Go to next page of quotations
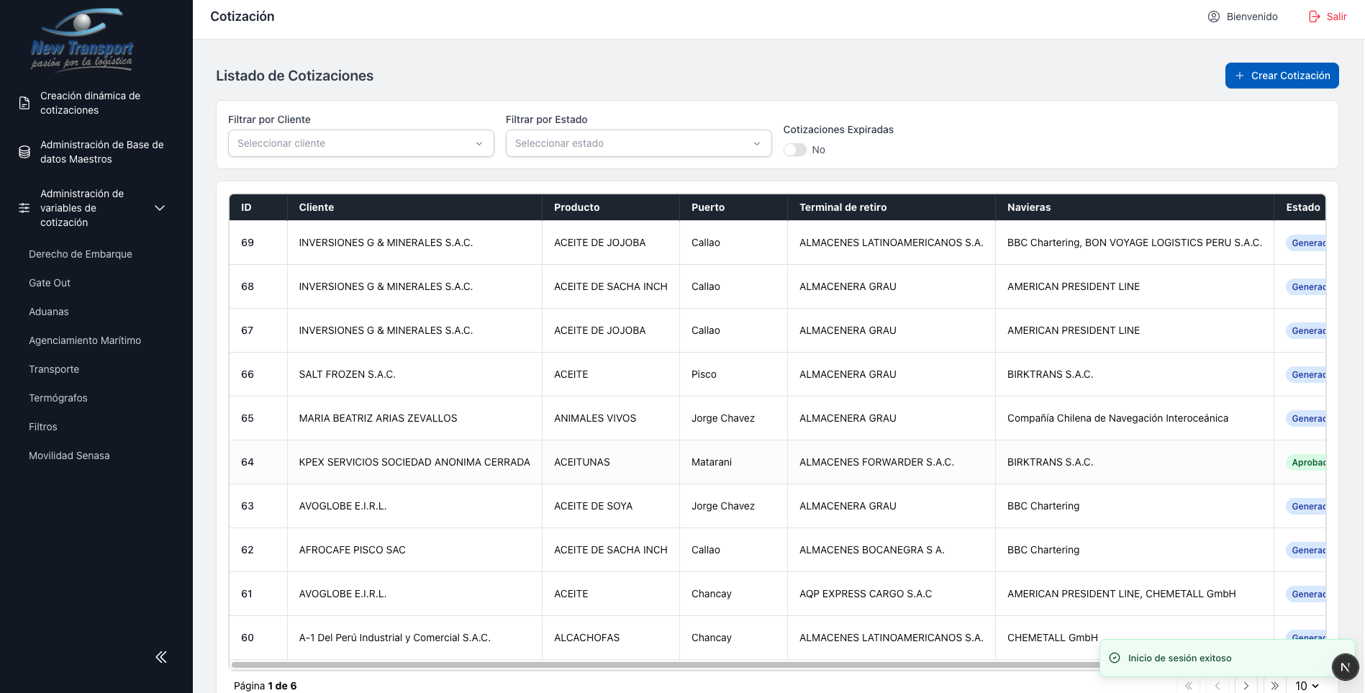The height and width of the screenshot is (693, 1365). 1246,686
